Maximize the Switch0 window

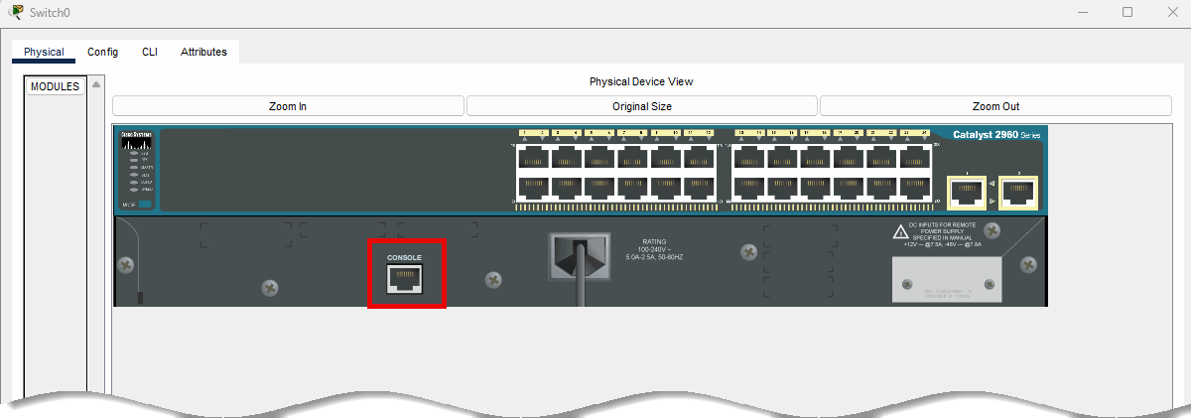(x=1127, y=12)
